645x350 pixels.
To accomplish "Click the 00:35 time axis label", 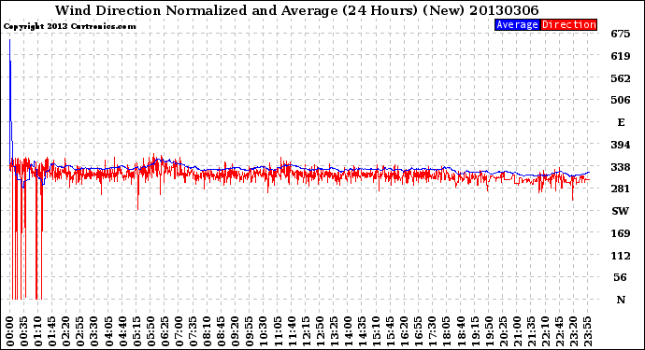I will 24,331.
